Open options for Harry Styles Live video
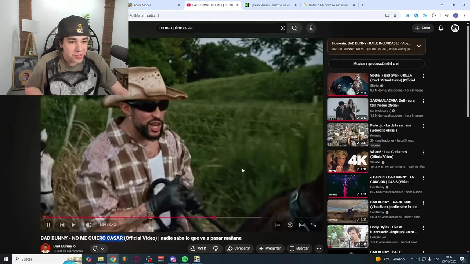The width and height of the screenshot is (470, 264). tap(424, 228)
